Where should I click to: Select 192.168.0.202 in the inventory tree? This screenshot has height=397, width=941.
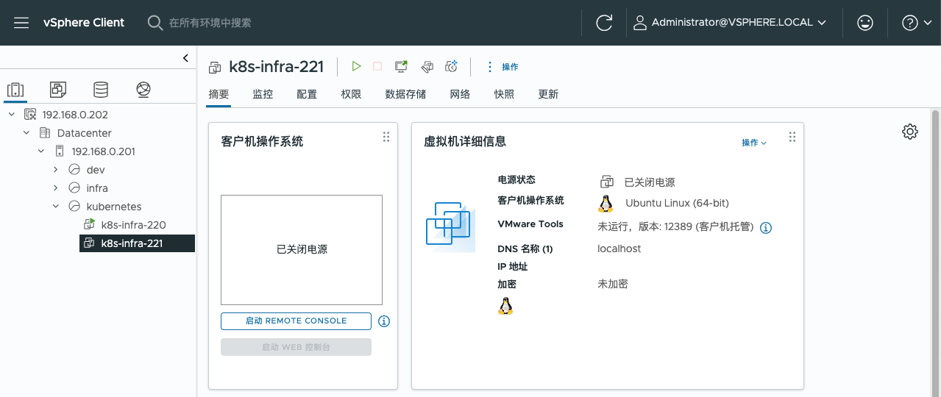pos(75,115)
